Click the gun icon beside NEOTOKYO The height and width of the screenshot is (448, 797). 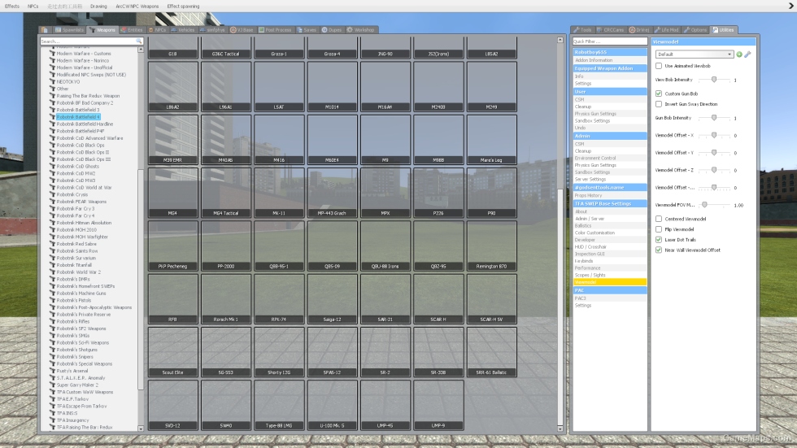click(x=52, y=82)
